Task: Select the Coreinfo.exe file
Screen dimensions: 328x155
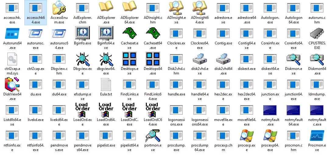Action: click(x=270, y=38)
